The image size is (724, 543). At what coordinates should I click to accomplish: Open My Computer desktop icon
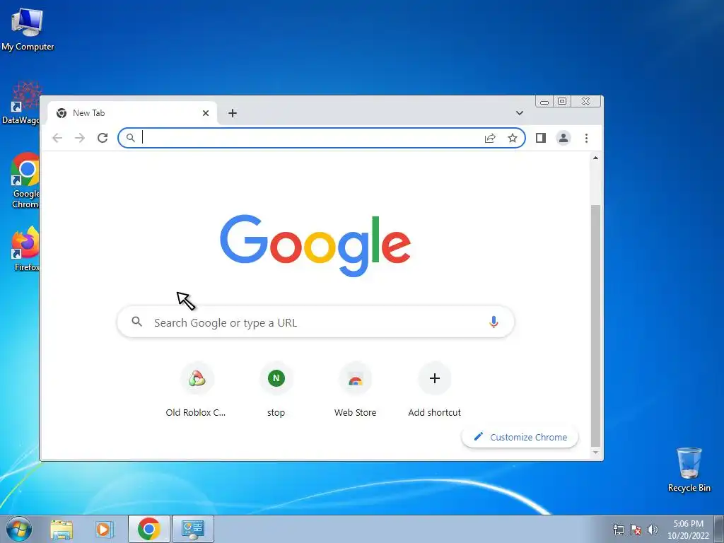click(x=28, y=29)
